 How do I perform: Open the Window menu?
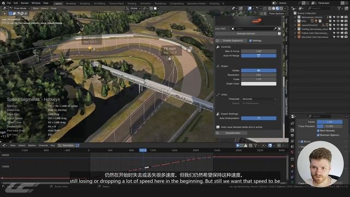pos(36,3)
